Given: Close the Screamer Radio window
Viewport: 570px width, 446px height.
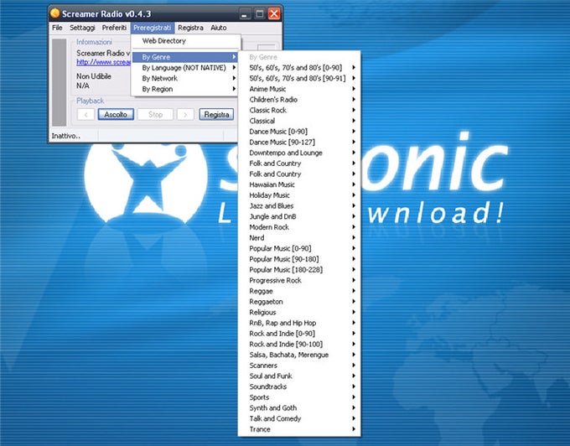Looking at the screenshot, I should pyautogui.click(x=274, y=14).
